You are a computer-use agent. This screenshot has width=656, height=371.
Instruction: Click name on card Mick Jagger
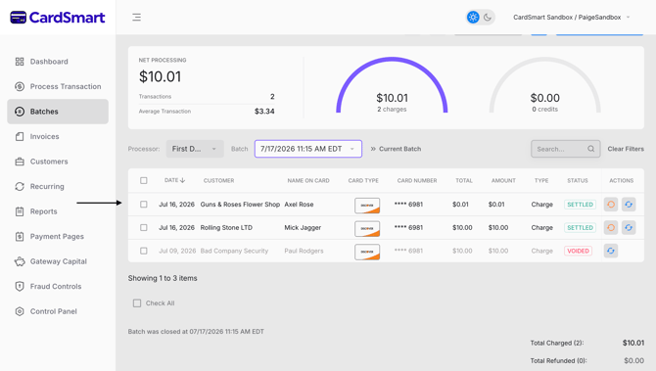pos(303,227)
